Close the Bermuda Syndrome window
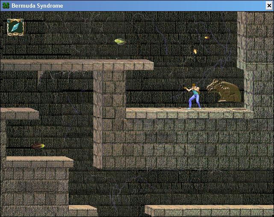Image resolution: width=274 pixels, height=217 pixels. coord(269,6)
